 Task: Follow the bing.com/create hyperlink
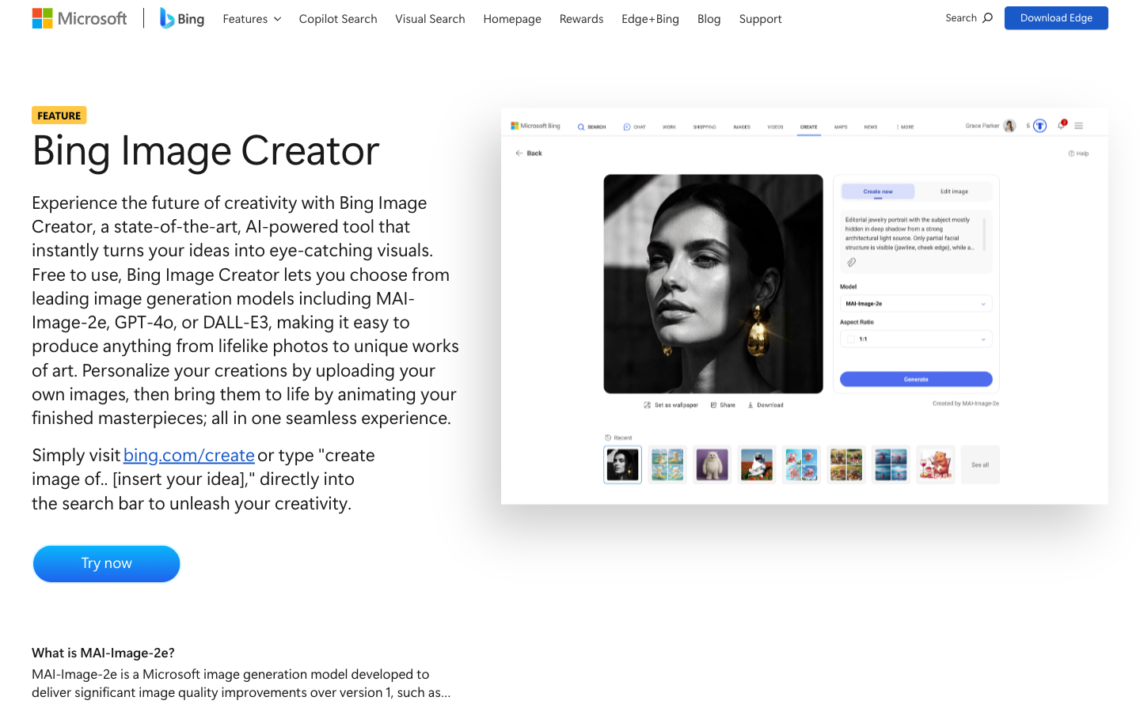tap(189, 456)
